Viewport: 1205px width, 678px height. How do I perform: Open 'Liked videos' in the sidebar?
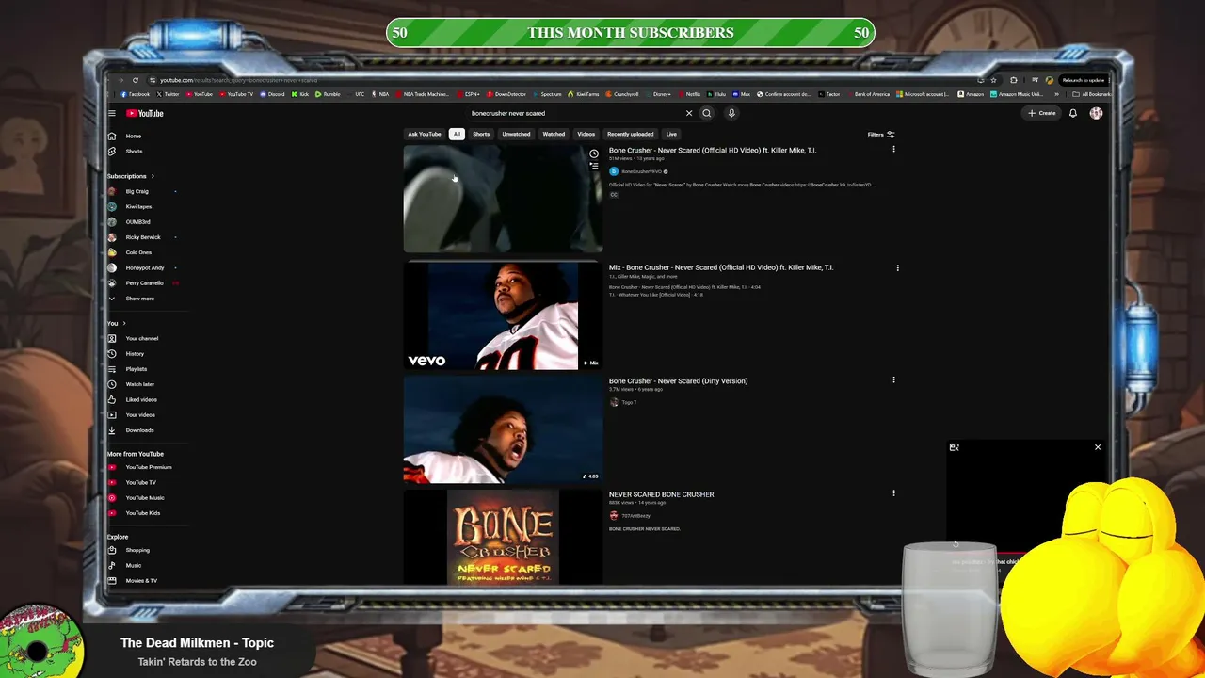tap(141, 399)
